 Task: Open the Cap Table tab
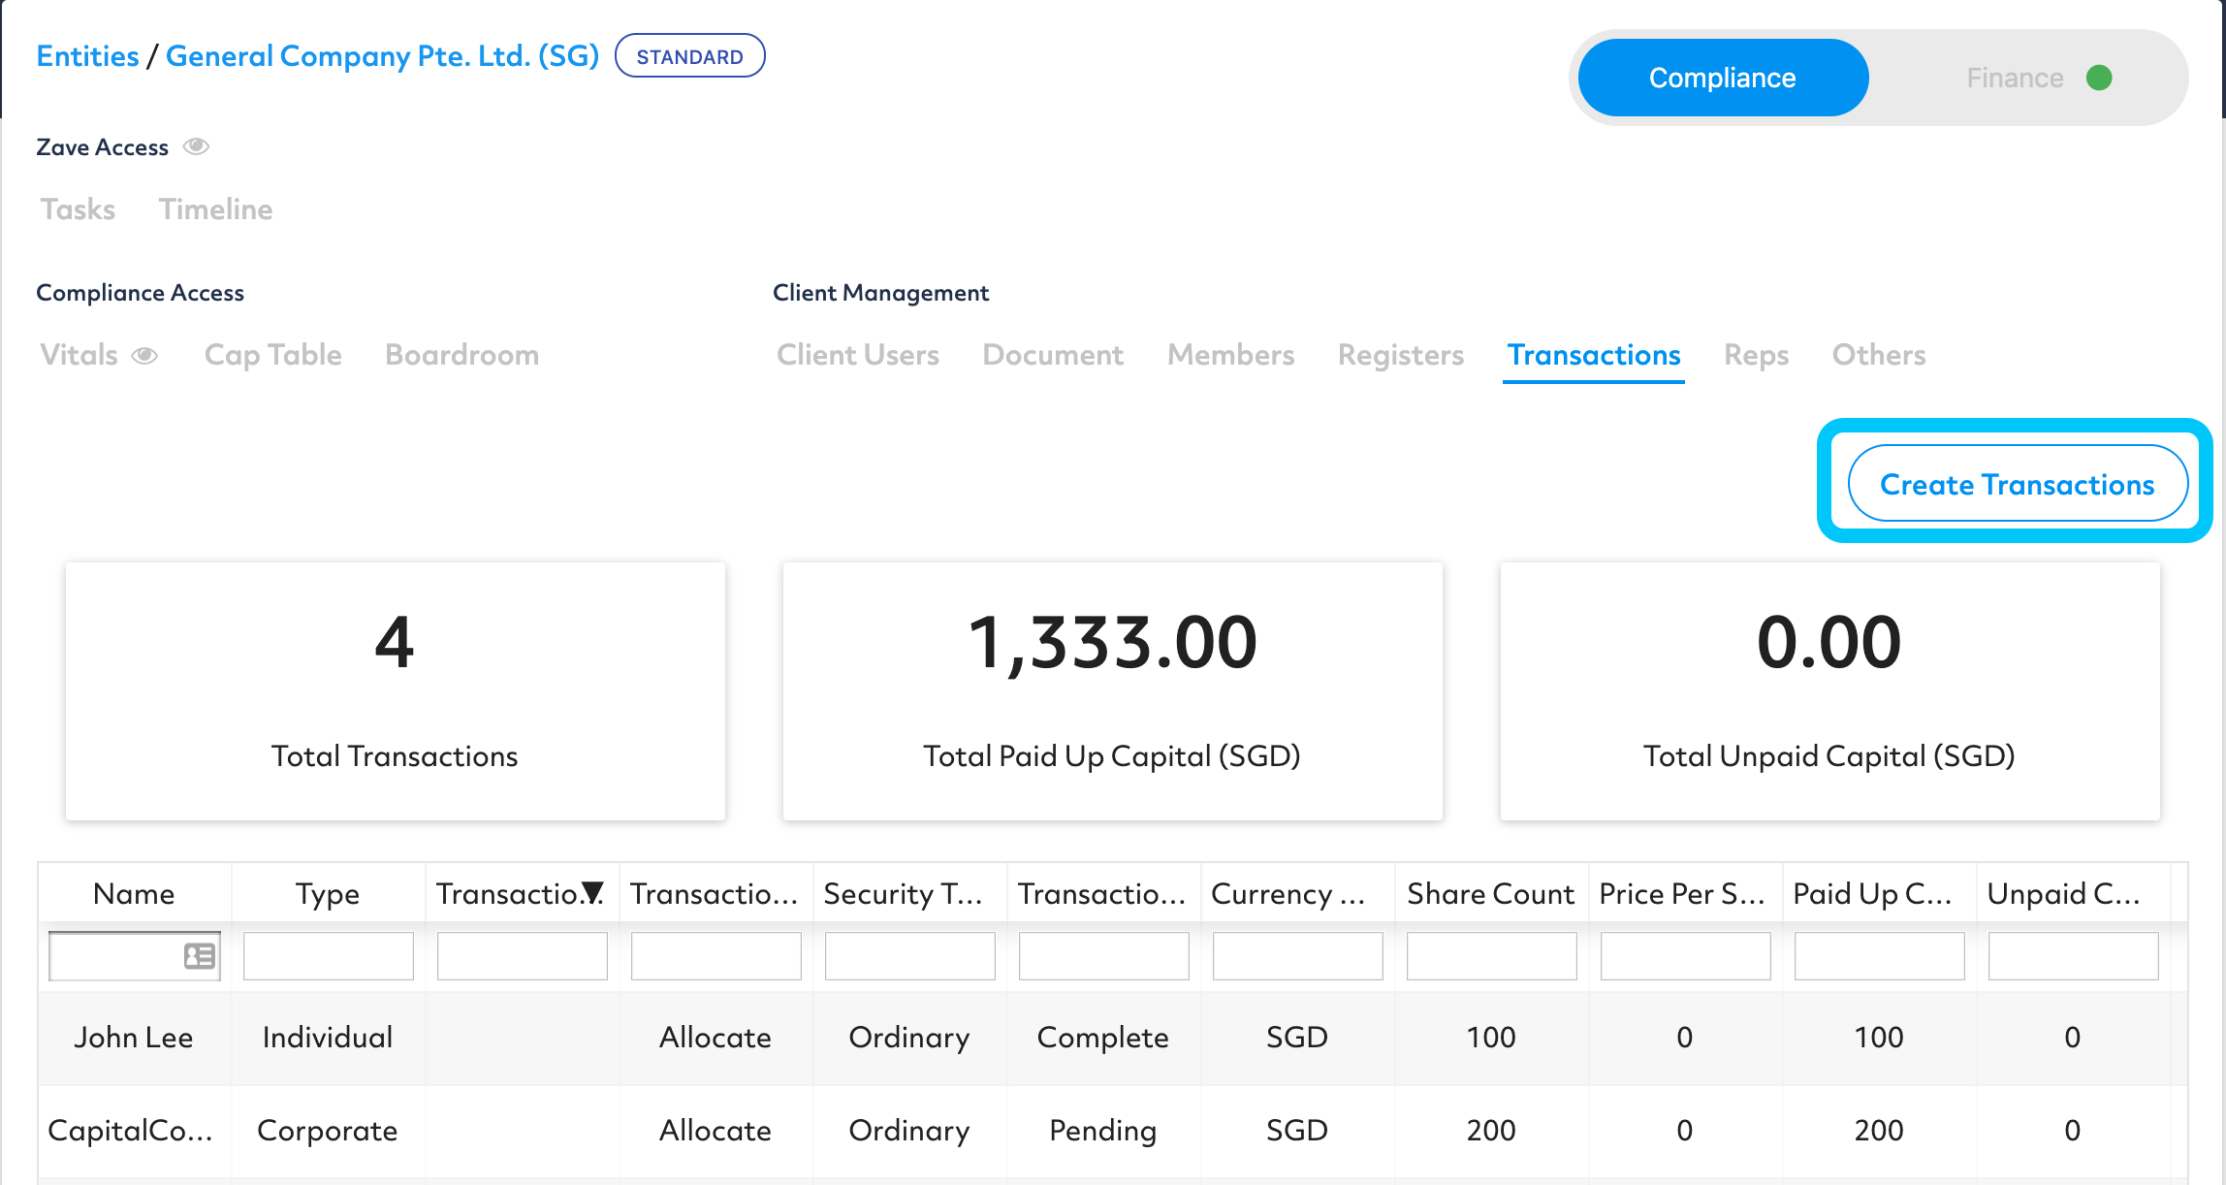tap(273, 355)
